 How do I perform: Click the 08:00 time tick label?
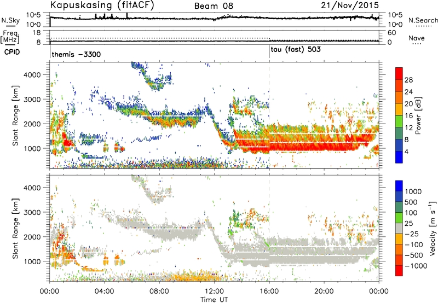tap(159, 292)
